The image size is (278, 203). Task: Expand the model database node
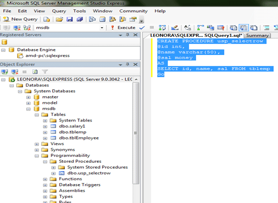tap(28, 103)
